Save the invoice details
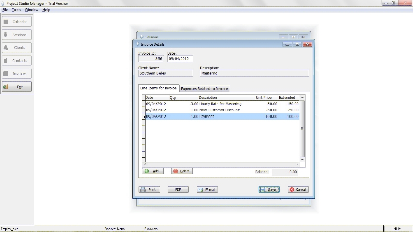Screen dimensions: 413x232 coord(269,190)
